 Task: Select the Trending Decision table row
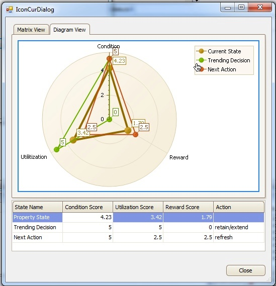(138, 227)
